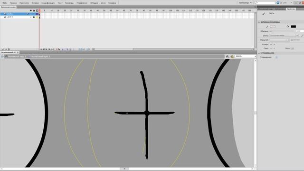Click the back arrow in the edit bar
Screen dimensions: 304x171
pyautogui.click(x=2, y=57)
